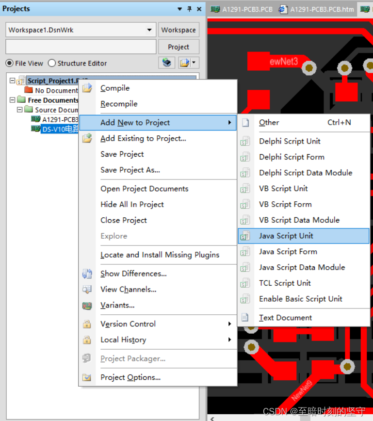Click the TCL Script Unit icon
The height and width of the screenshot is (421, 373).
245,283
